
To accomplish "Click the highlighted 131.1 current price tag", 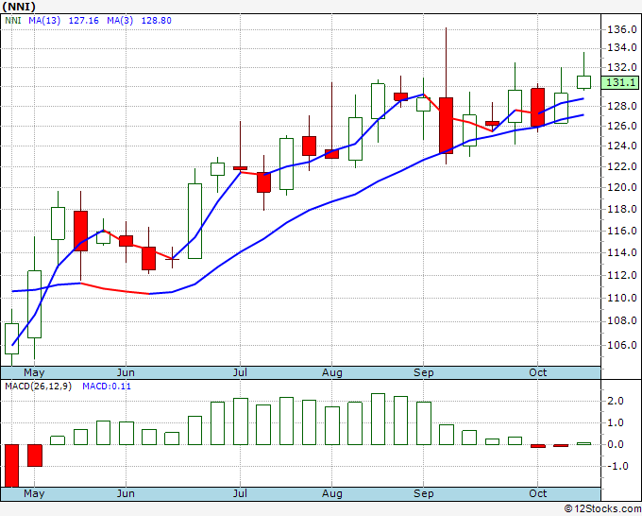I will pyautogui.click(x=621, y=82).
